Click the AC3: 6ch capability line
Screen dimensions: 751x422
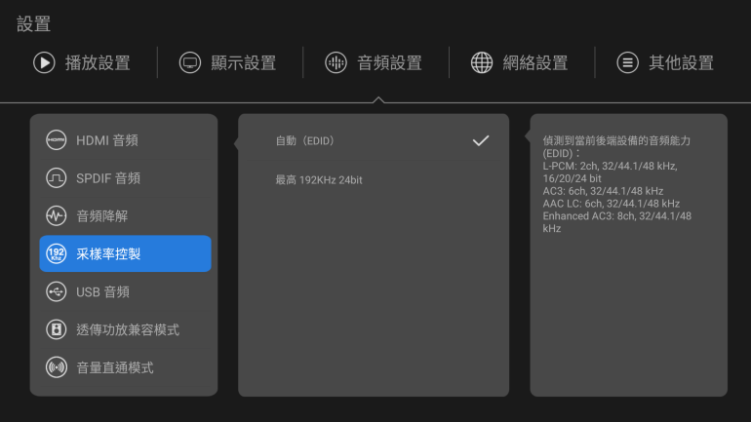coord(603,191)
